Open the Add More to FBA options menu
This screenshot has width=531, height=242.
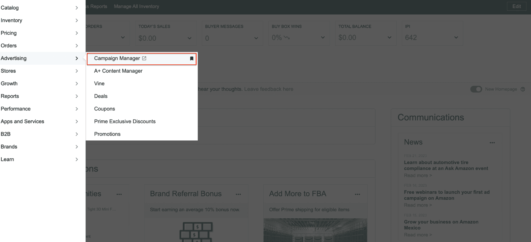pos(357,194)
